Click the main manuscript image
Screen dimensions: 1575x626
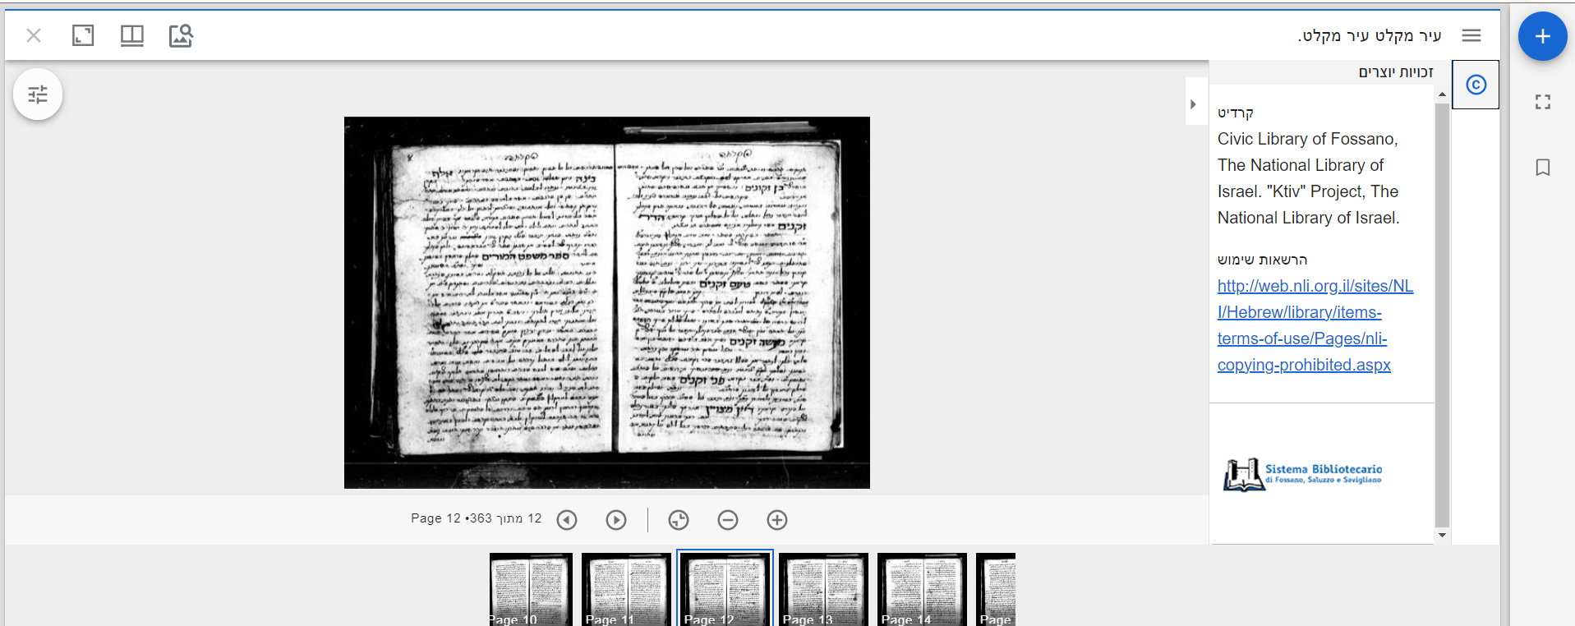(x=607, y=302)
